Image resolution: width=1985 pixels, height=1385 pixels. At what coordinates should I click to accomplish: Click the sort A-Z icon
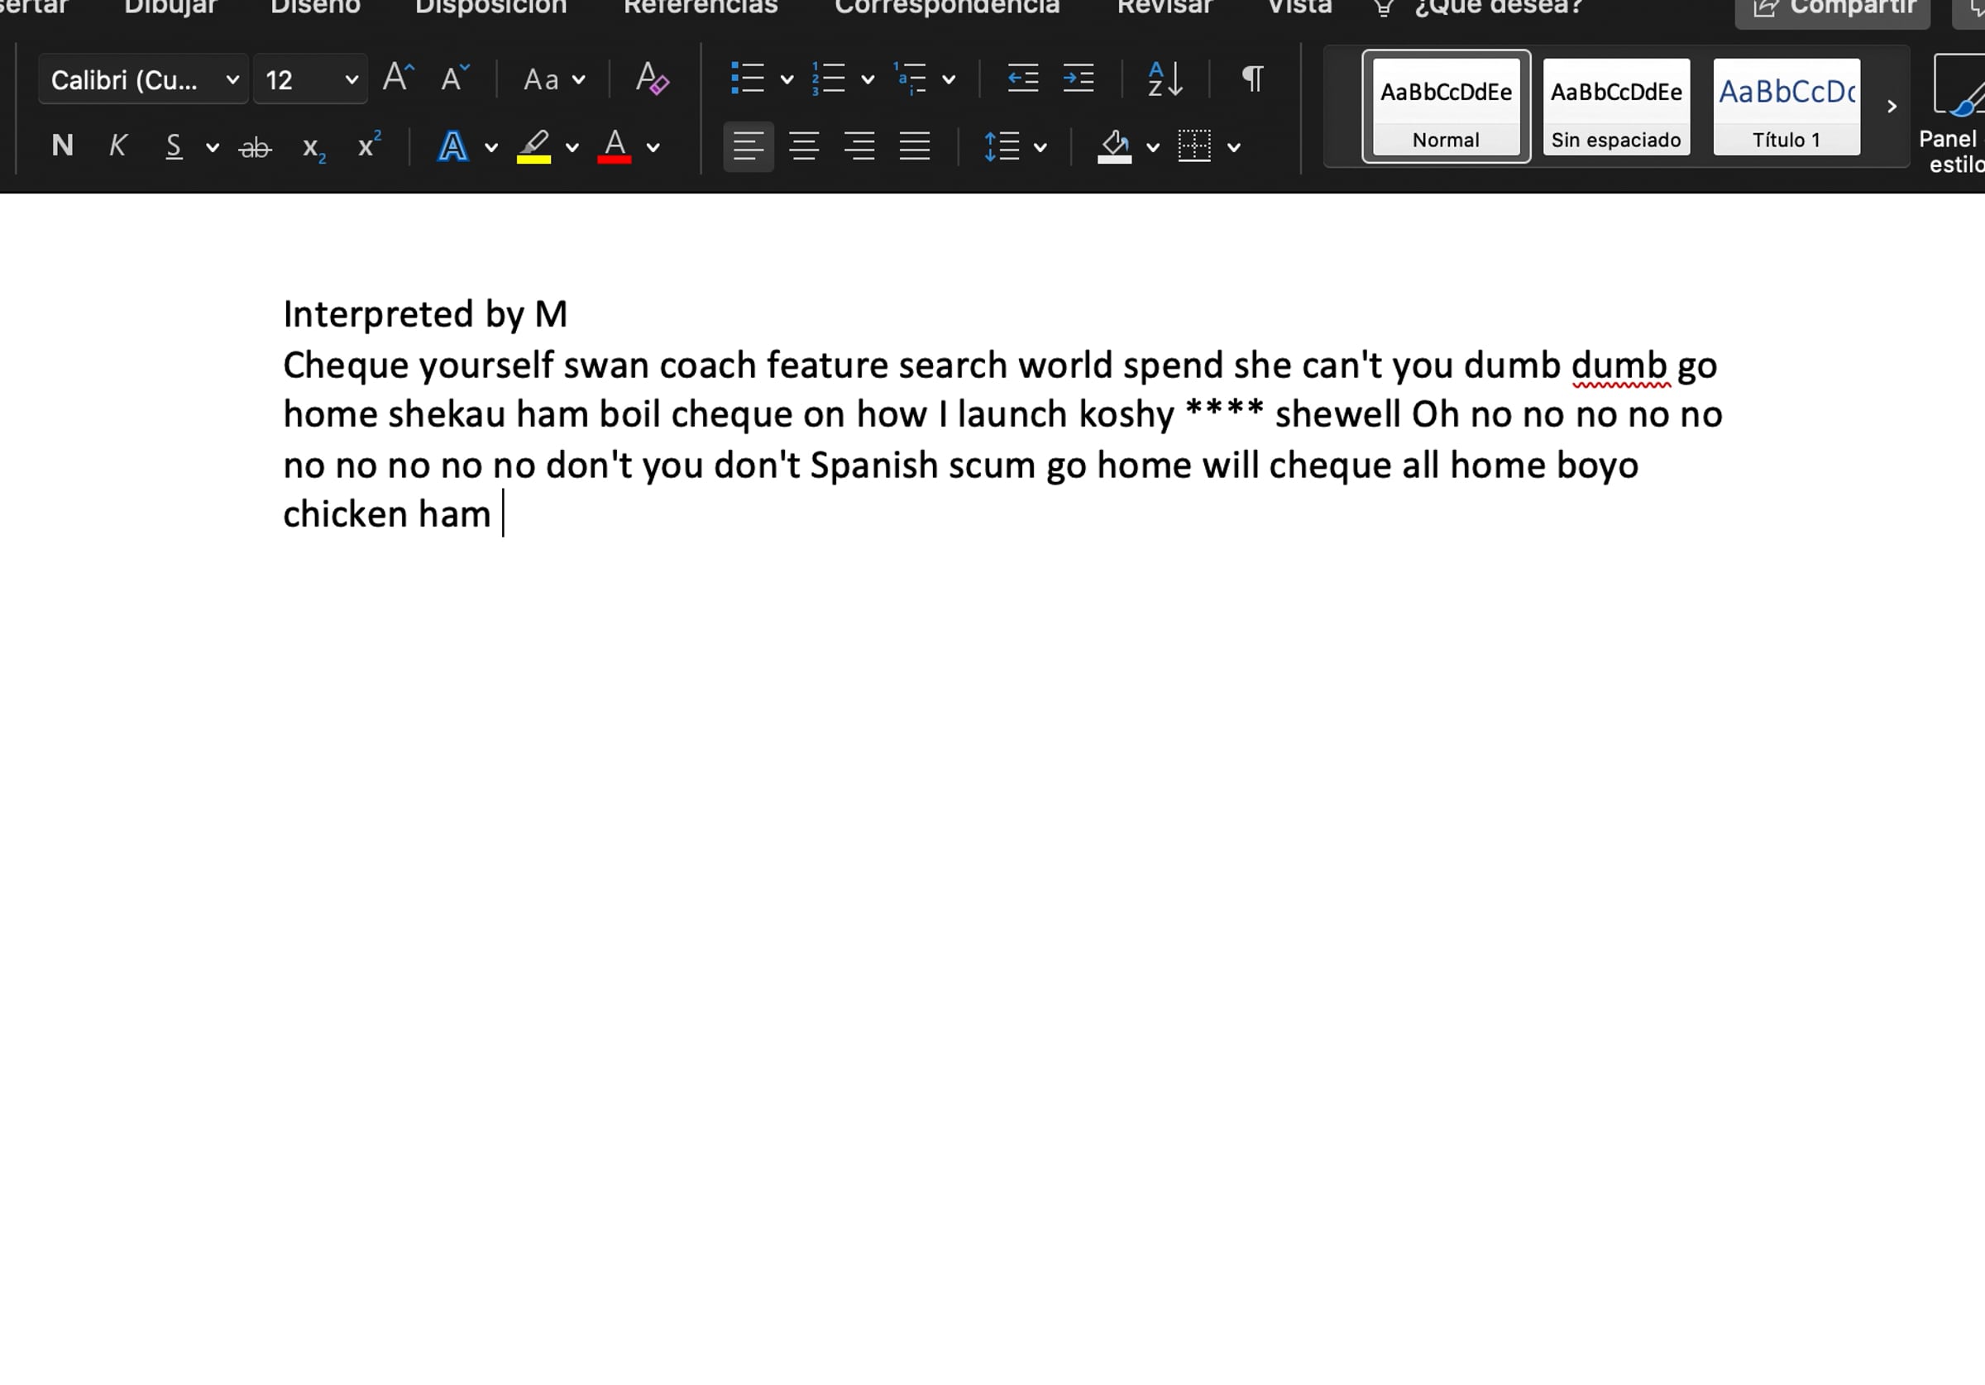(1164, 79)
